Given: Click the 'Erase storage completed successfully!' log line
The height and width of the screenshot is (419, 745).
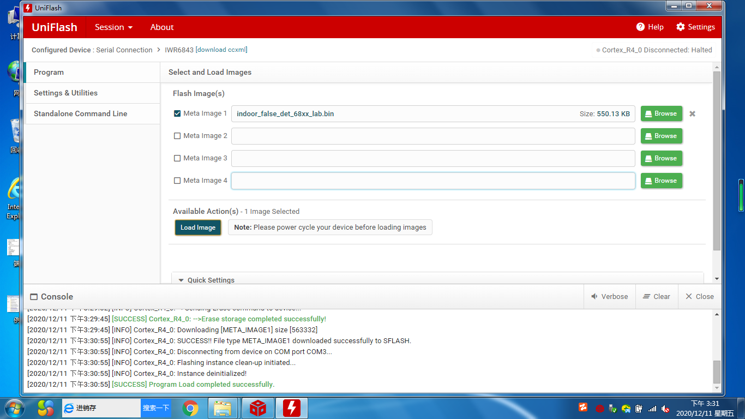Looking at the screenshot, I should pyautogui.click(x=176, y=319).
